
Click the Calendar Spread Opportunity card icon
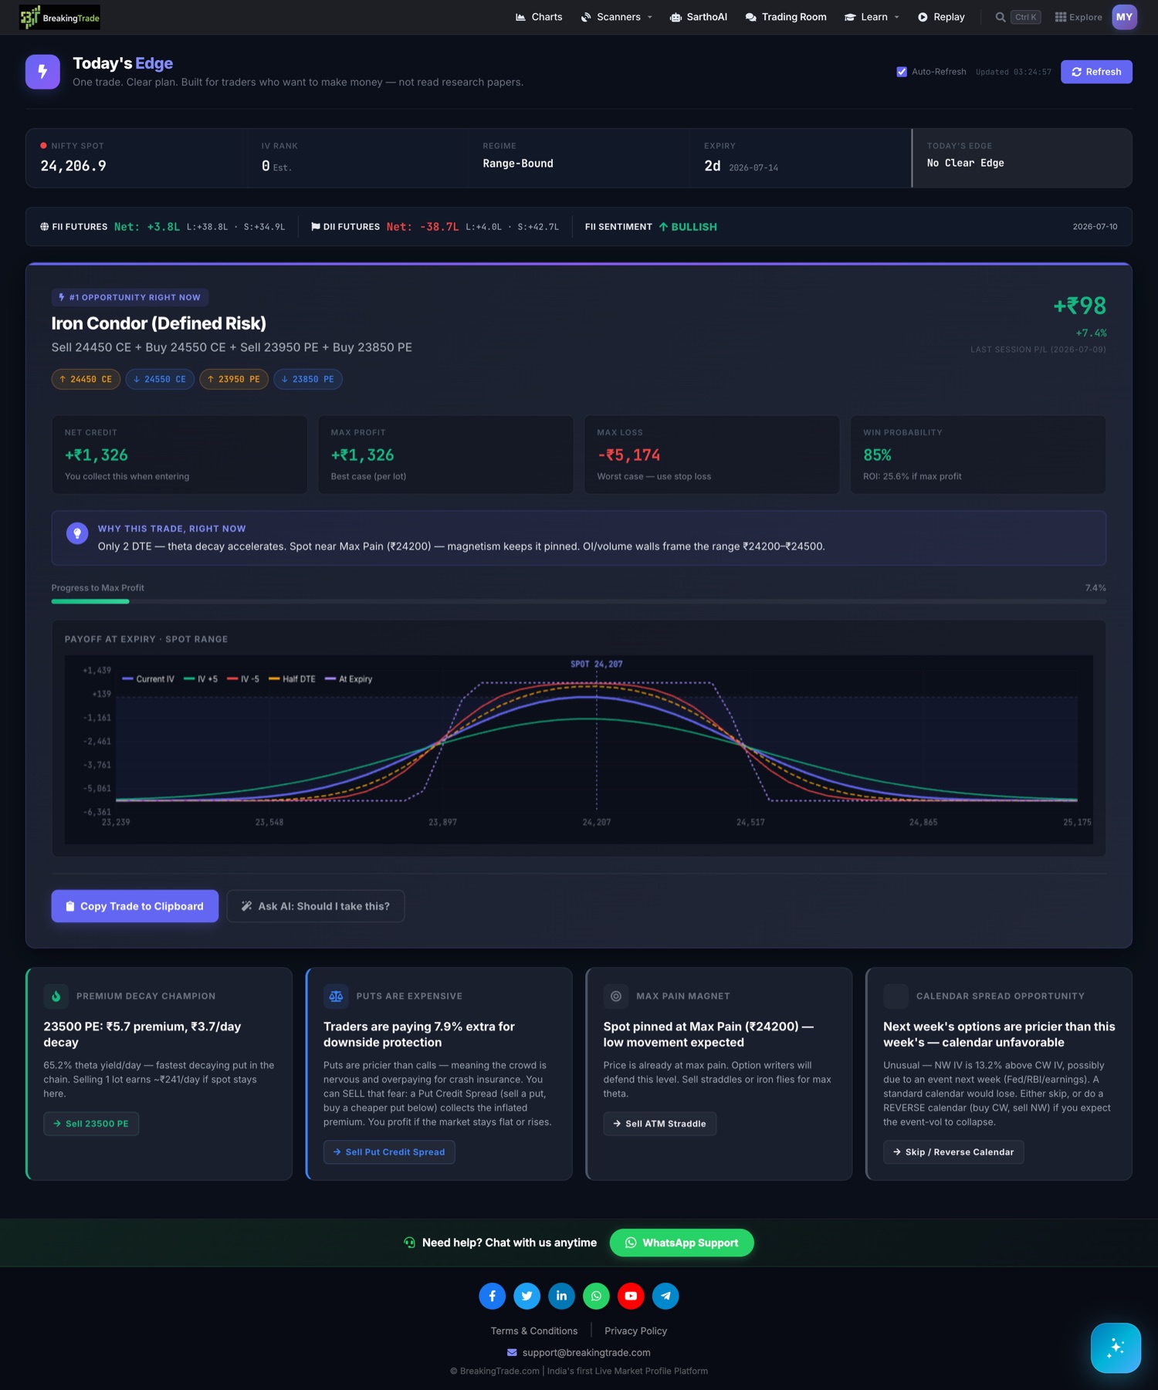tap(896, 996)
